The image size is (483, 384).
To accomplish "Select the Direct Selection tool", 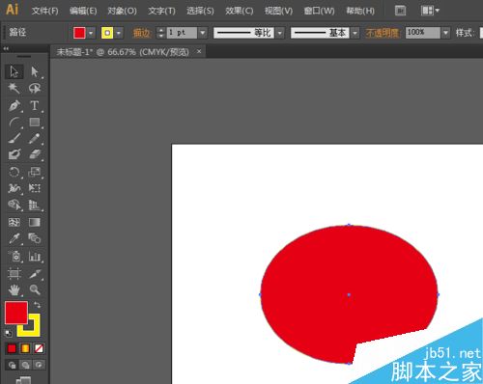I will tap(35, 71).
